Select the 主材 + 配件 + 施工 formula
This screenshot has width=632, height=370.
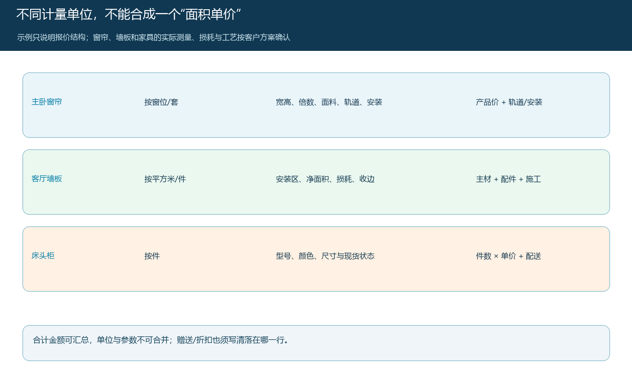pos(509,179)
